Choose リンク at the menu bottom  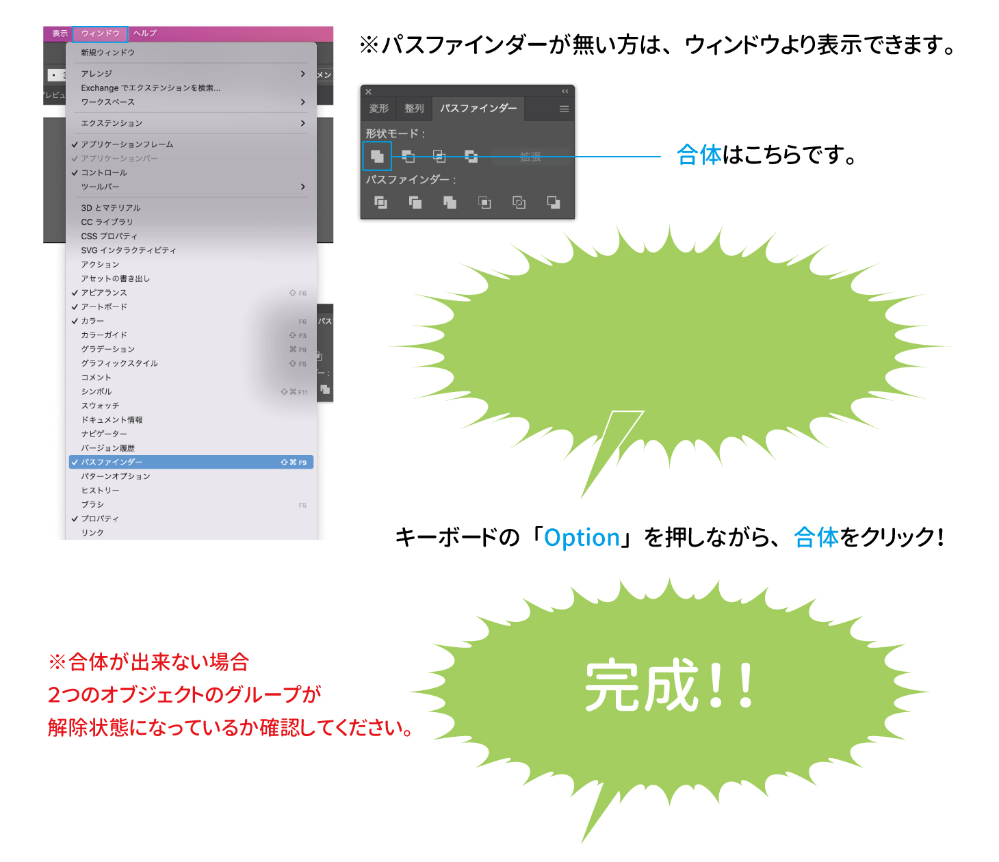(191, 533)
